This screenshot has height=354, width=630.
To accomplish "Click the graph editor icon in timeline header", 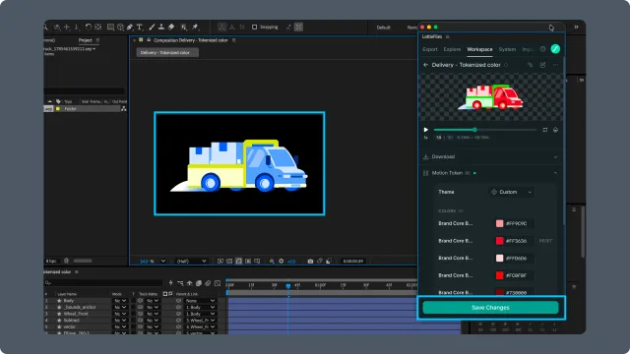I will point(218,283).
